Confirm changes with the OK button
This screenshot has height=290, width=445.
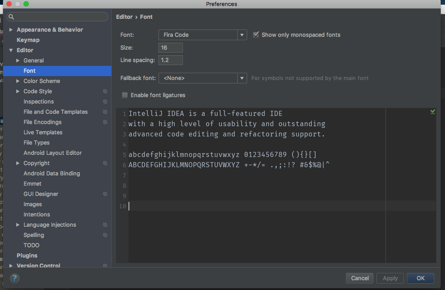click(420, 278)
